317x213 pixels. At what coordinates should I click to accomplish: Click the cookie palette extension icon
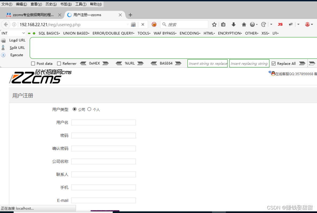[x=263, y=24]
